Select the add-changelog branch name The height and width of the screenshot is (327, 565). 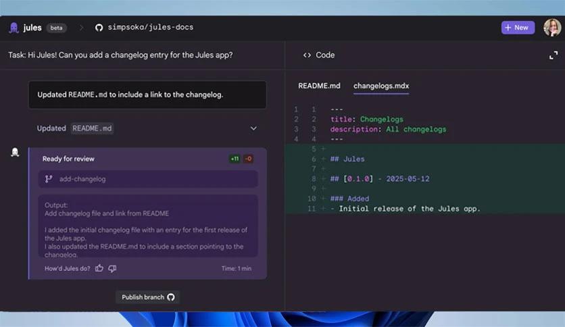pyautogui.click(x=82, y=179)
